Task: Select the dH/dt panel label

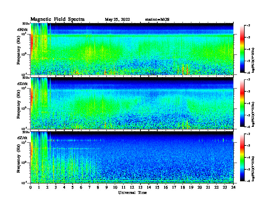Action: click(22, 30)
